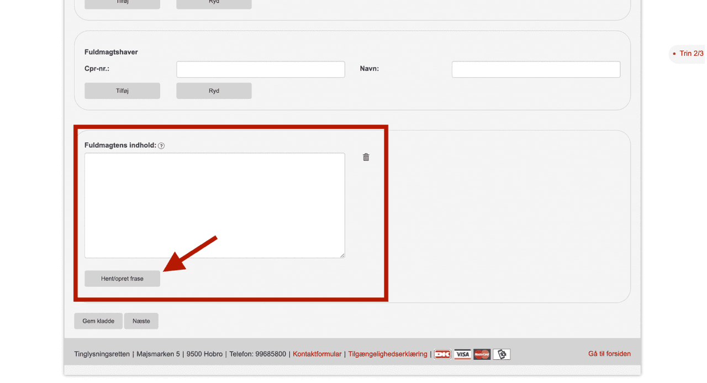Click the help icon next to Fuldmagtens indhold

161,146
